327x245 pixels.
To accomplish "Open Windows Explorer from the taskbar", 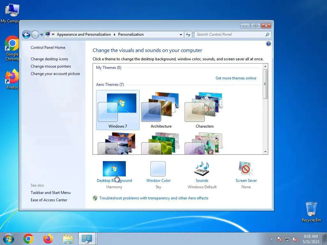I will point(68,239).
